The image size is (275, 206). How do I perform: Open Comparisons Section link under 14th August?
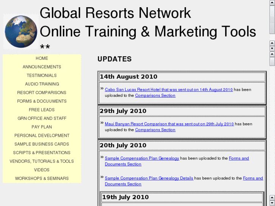tap(155, 96)
